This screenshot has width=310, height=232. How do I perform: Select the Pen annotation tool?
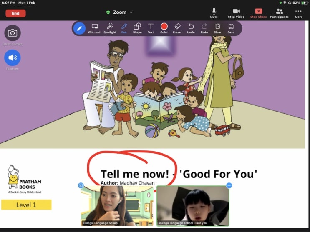point(124,29)
